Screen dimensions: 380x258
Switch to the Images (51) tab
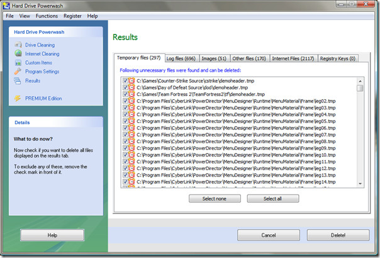pos(214,58)
